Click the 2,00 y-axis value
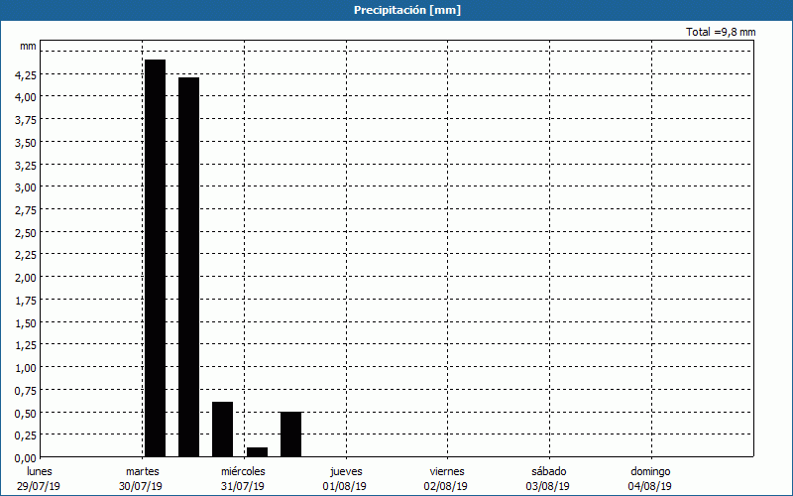This screenshot has height=496, width=793. pos(26,278)
